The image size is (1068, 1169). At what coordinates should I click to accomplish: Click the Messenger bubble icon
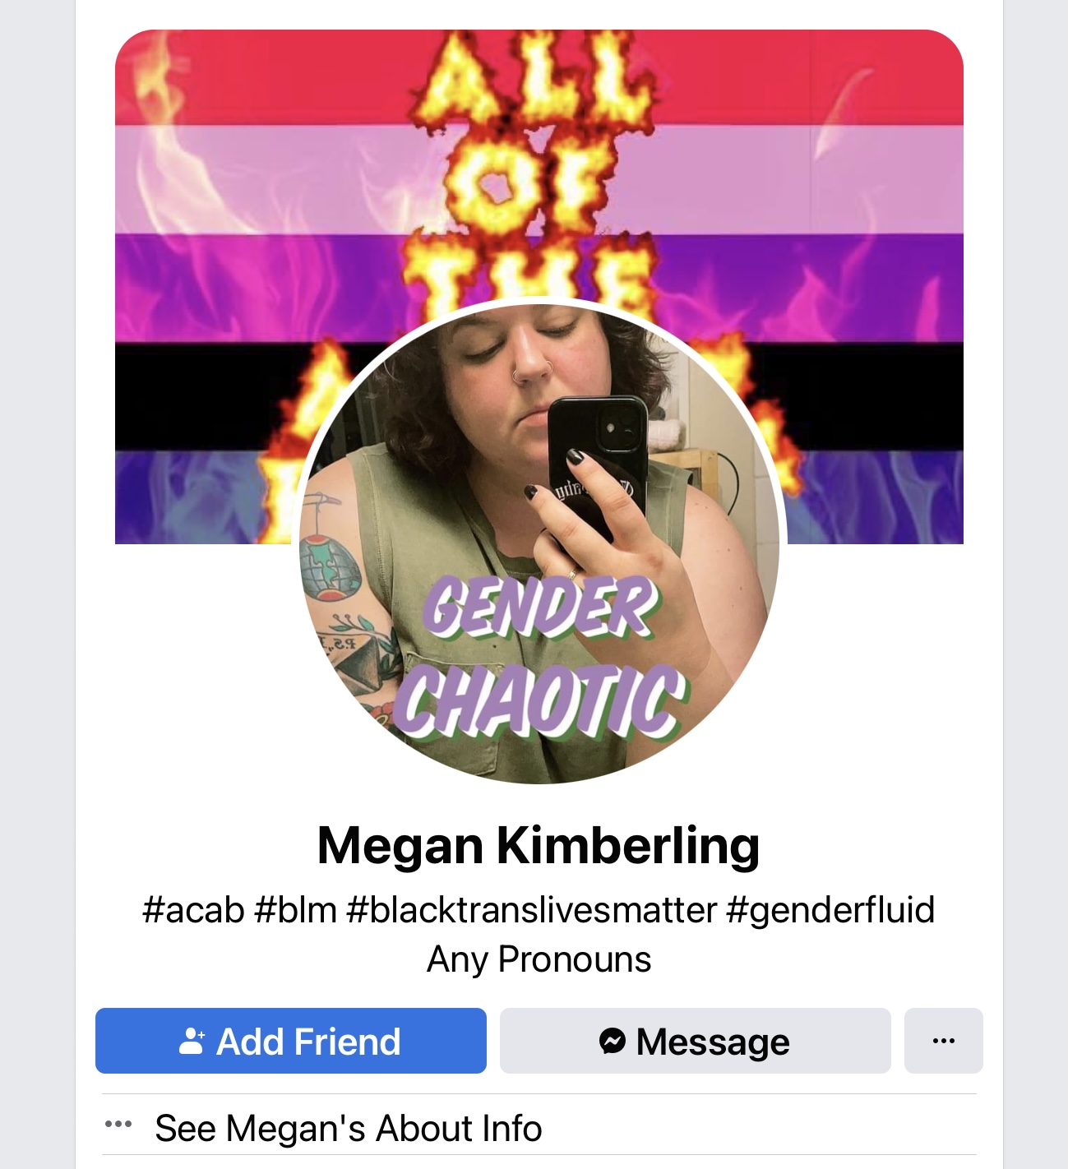[x=613, y=1041]
